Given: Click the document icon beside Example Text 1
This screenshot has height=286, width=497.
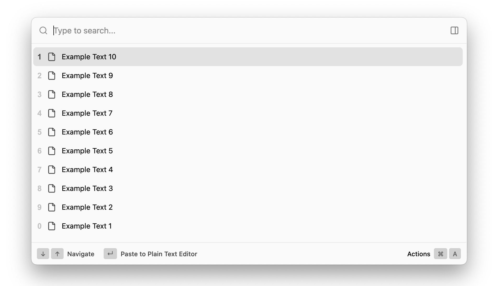Looking at the screenshot, I should 52,226.
